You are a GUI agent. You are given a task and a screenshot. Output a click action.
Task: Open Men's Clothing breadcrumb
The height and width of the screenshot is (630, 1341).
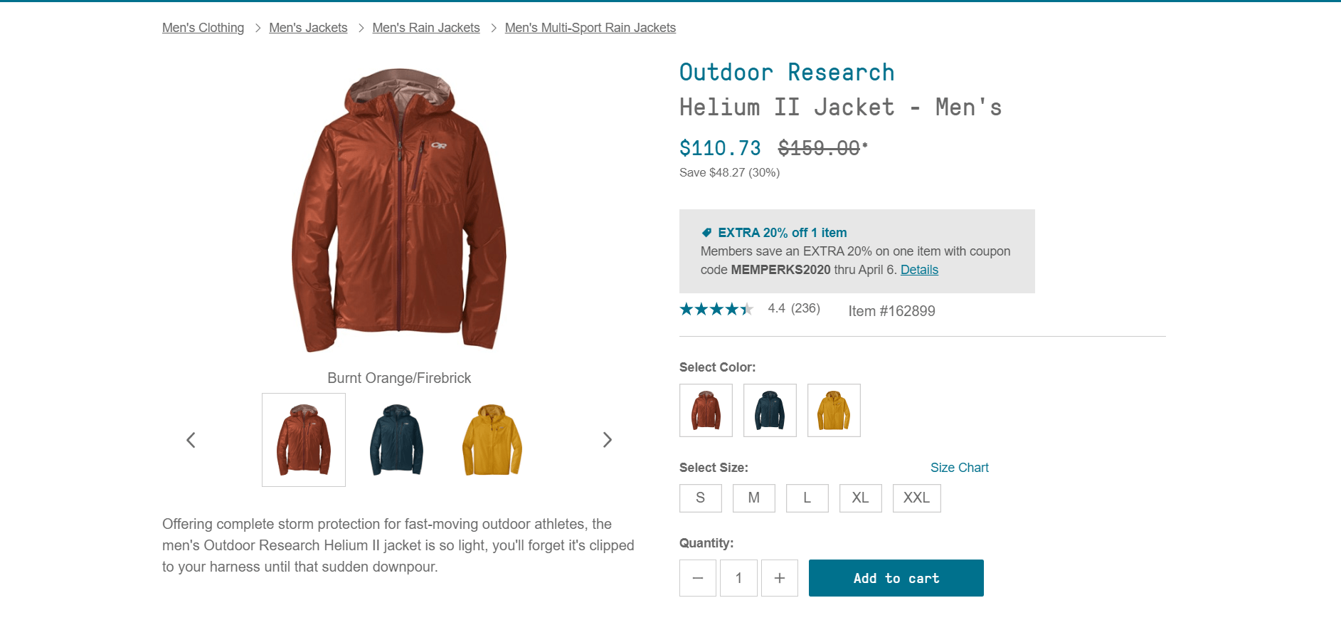[203, 28]
